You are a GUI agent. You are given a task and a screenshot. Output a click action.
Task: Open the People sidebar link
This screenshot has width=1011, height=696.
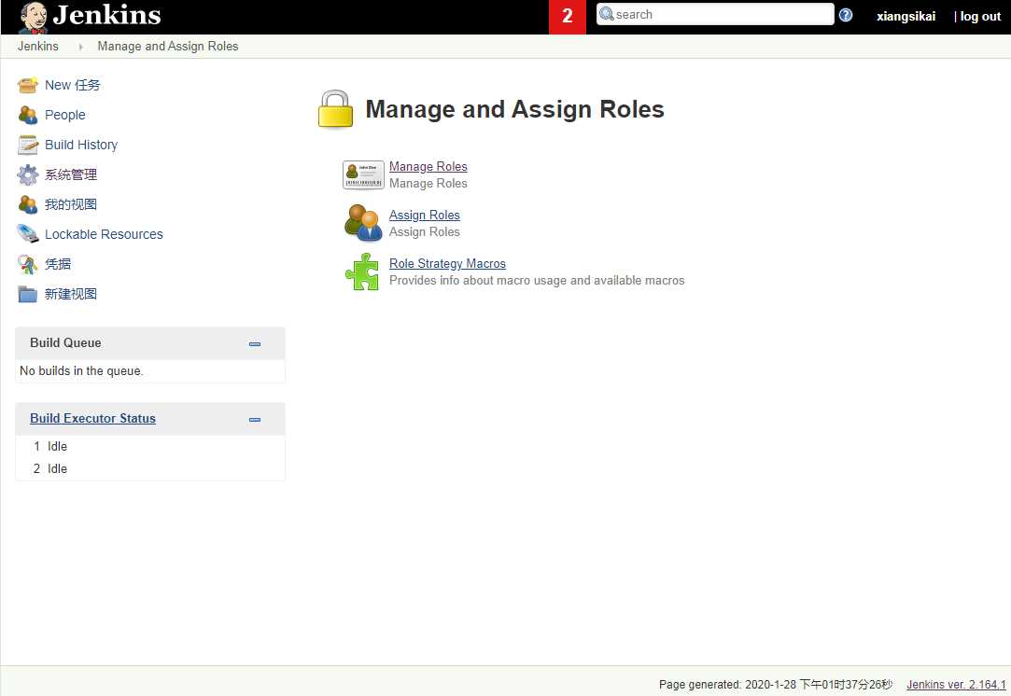point(65,115)
